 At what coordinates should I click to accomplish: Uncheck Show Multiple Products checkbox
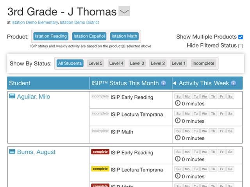click(241, 37)
